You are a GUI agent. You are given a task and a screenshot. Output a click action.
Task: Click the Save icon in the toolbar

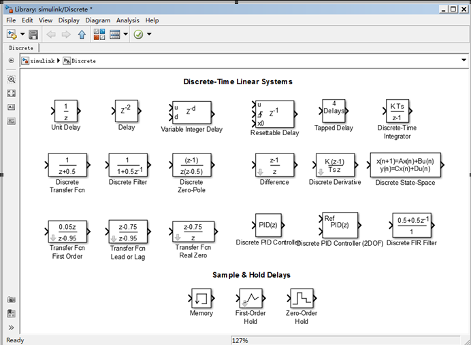[33, 34]
